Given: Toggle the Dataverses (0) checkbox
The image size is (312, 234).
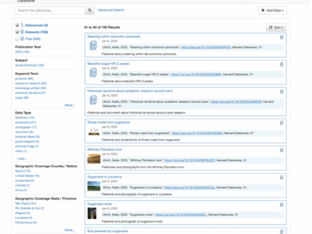Looking at the screenshot, I should (x=17, y=25).
